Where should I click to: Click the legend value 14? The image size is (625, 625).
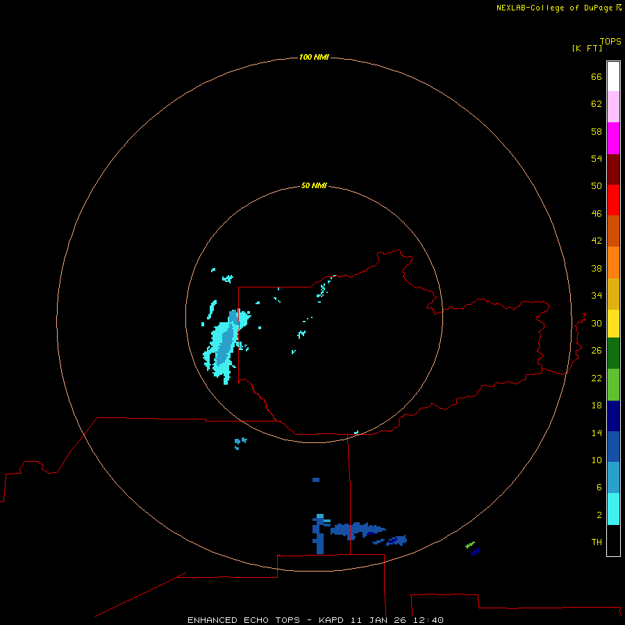597,433
